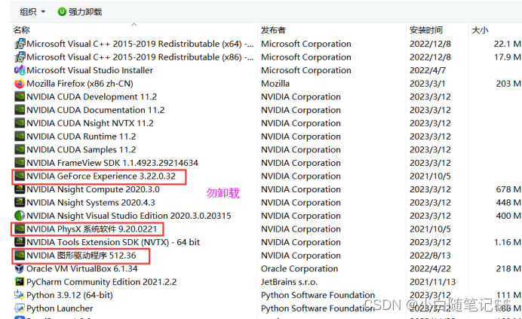
Task: Click install date 2023/3/1 for Firefox
Action: point(428,84)
